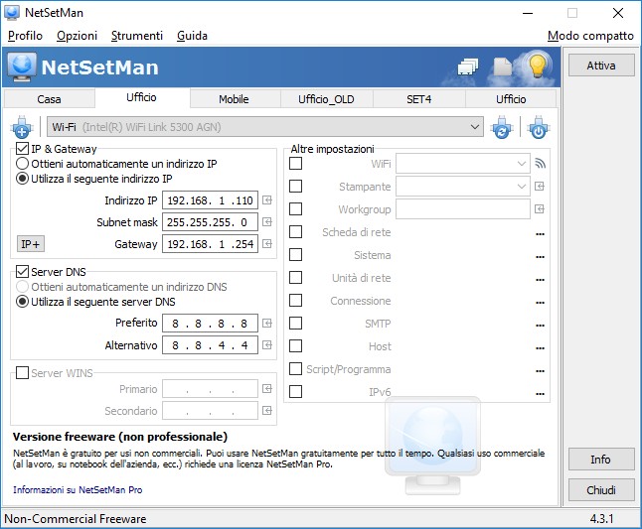Click get-current icon for Stampante
This screenshot has width=642, height=529.
pos(540,187)
